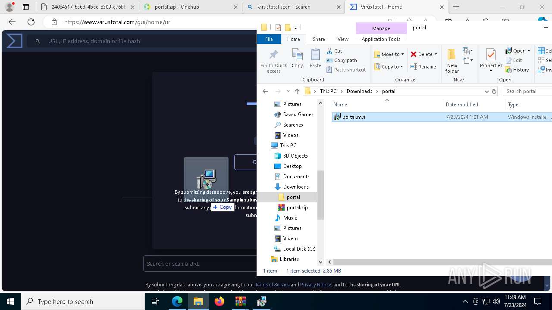Open the Delete options arrow
This screenshot has height=310, width=552.
[436, 54]
